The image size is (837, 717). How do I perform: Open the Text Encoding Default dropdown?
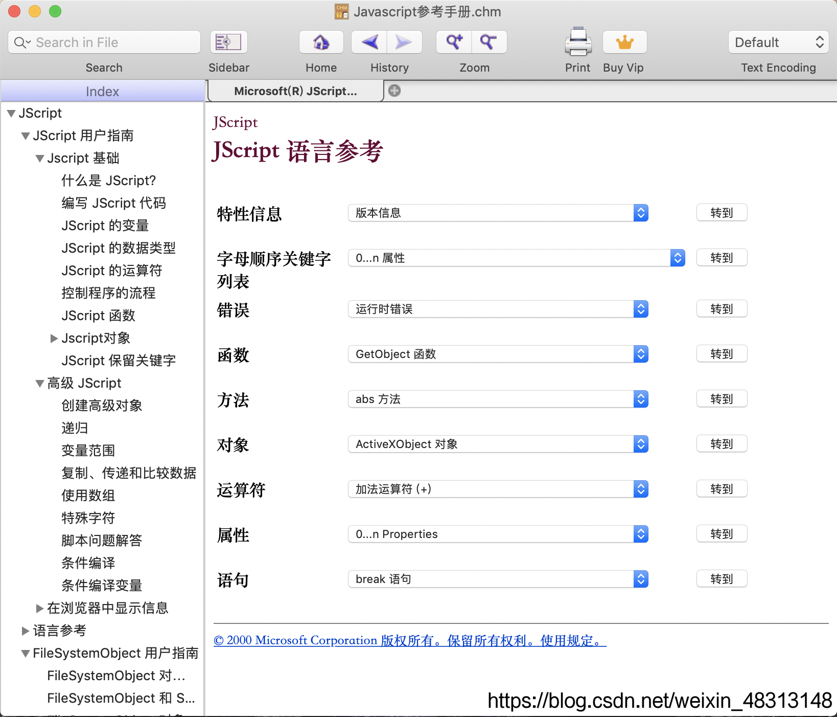coord(778,42)
